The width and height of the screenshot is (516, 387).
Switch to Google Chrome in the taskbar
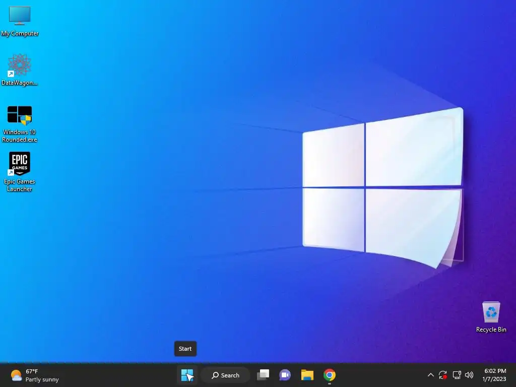[330, 375]
